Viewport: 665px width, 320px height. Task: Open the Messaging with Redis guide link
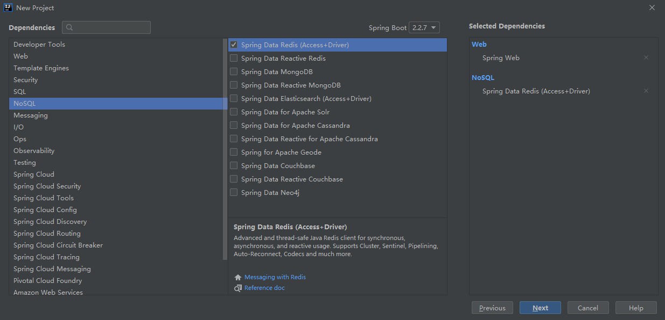click(275, 277)
